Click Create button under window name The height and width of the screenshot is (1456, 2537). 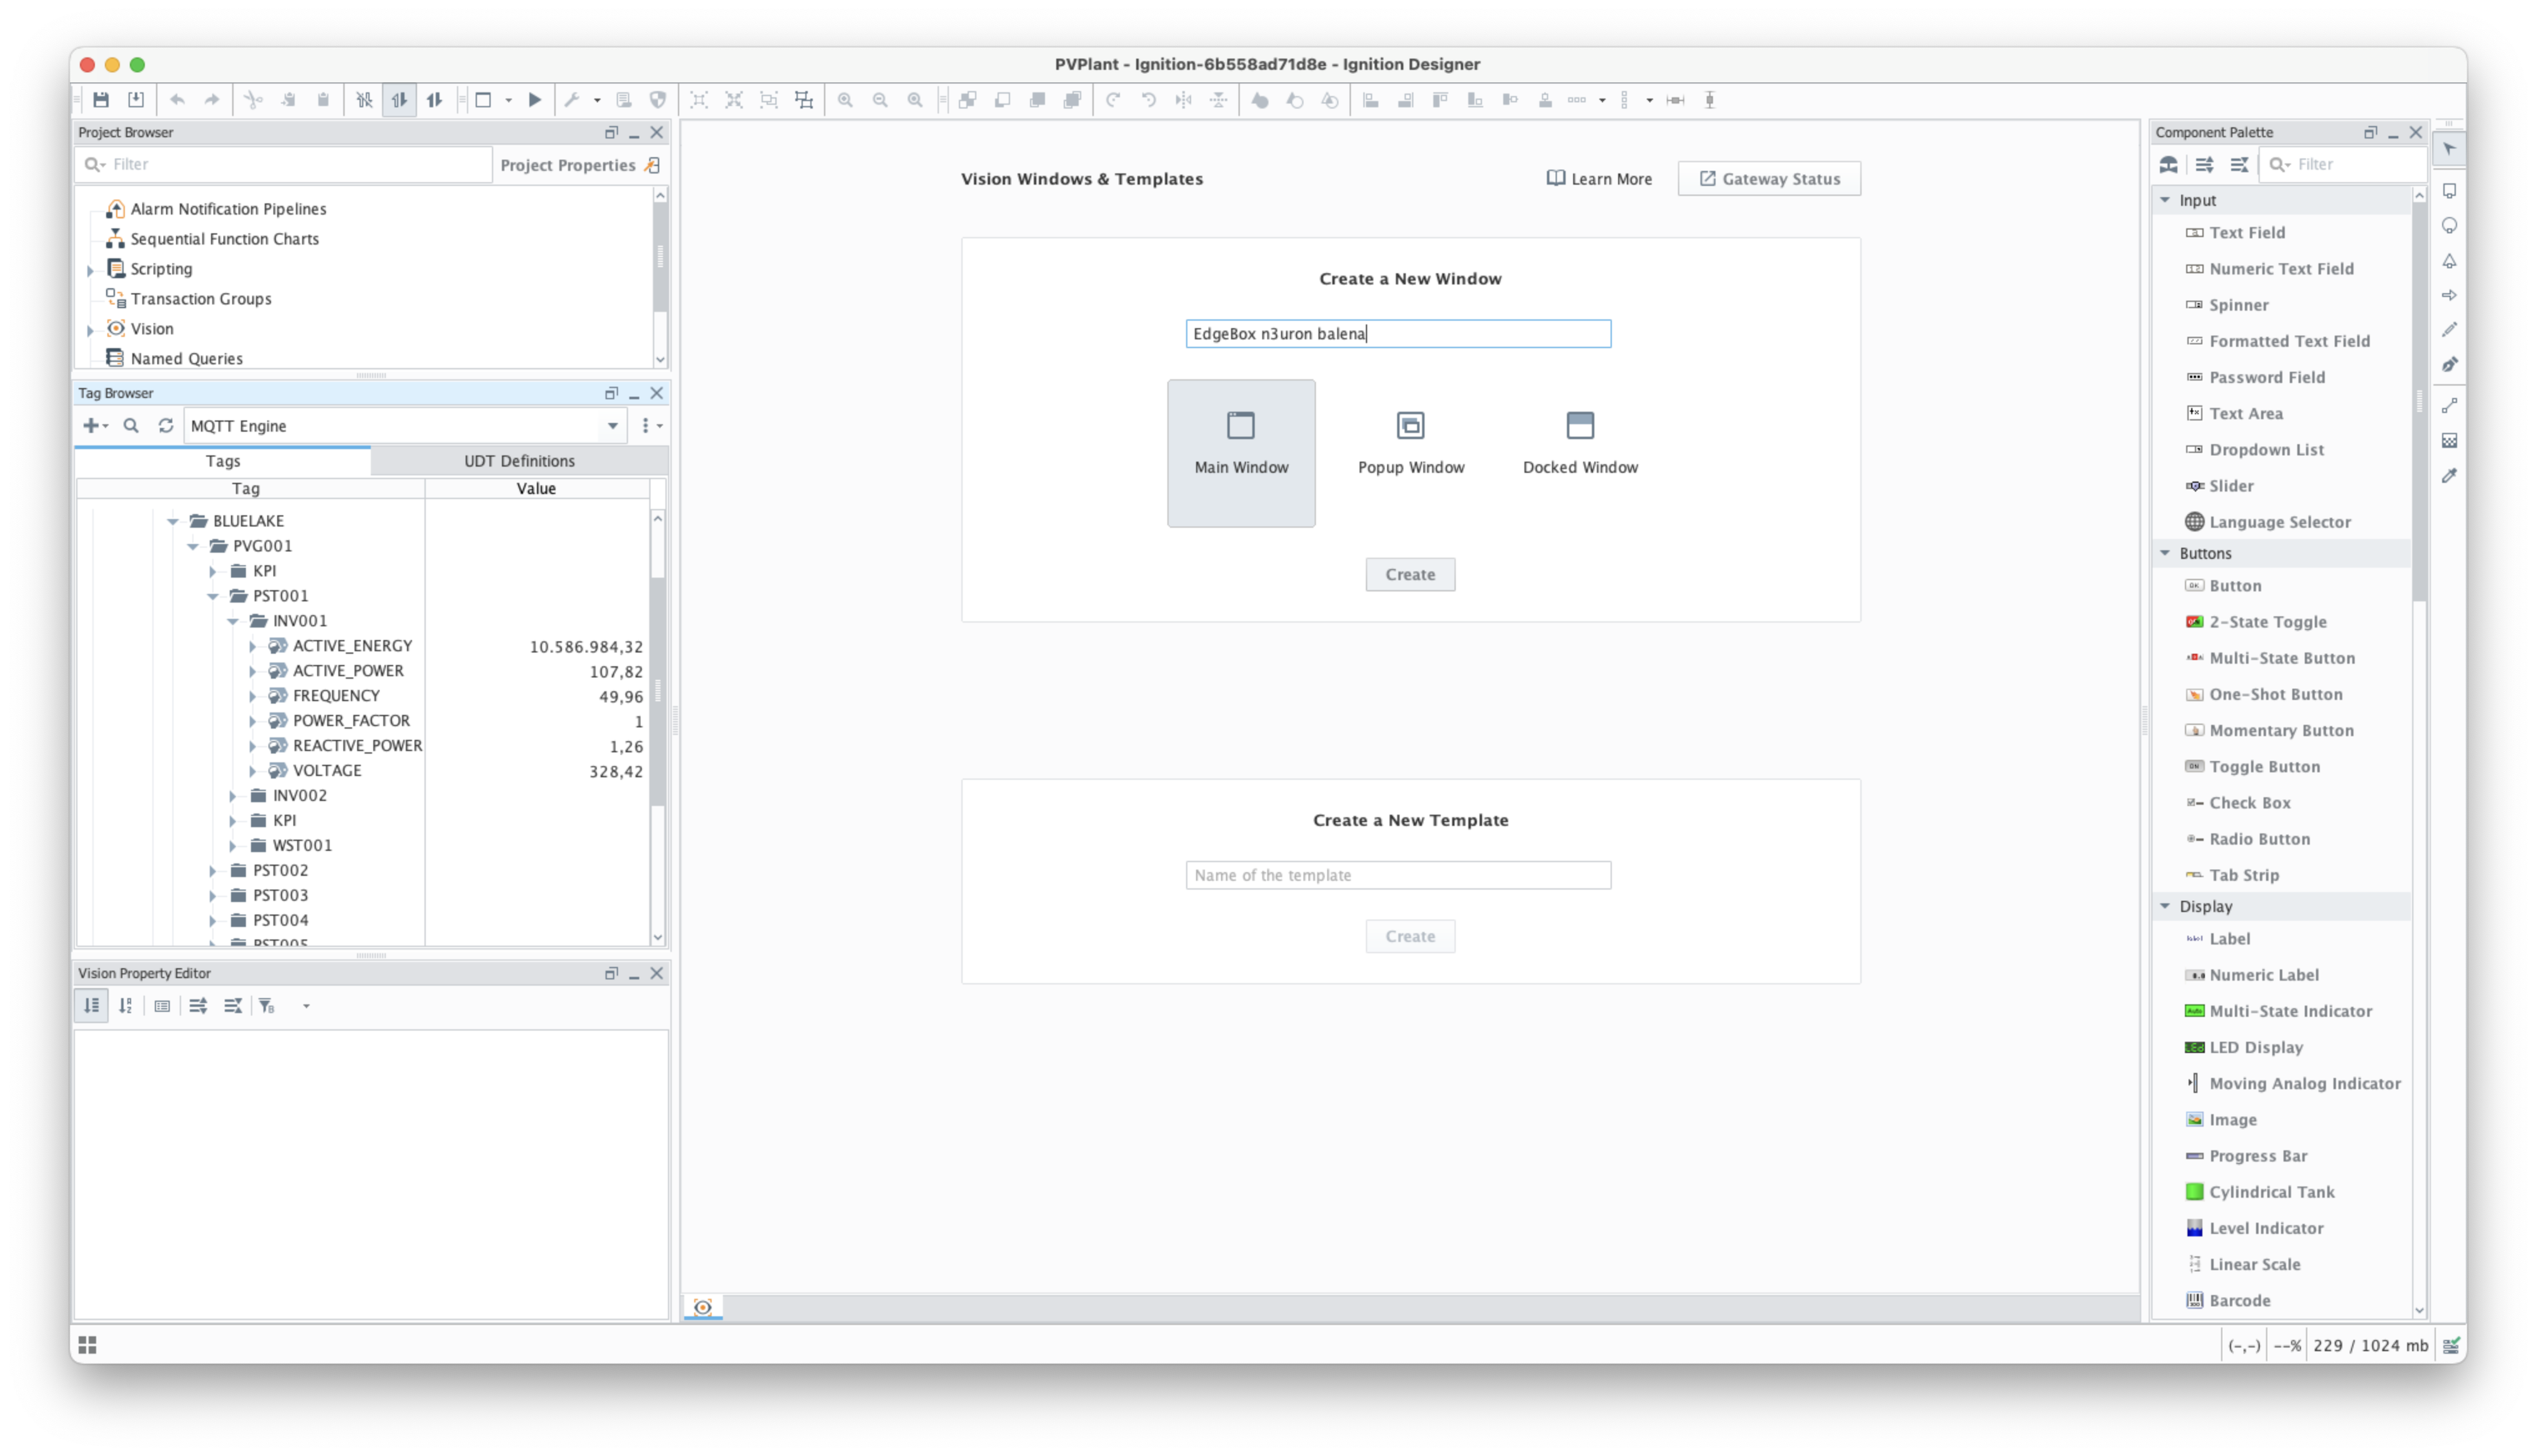pyautogui.click(x=1410, y=575)
